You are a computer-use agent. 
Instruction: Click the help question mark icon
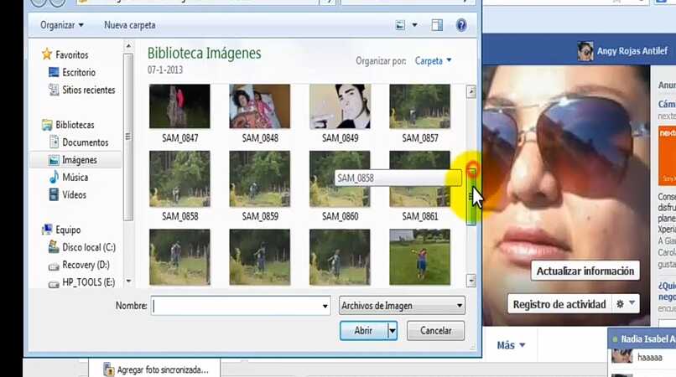460,25
